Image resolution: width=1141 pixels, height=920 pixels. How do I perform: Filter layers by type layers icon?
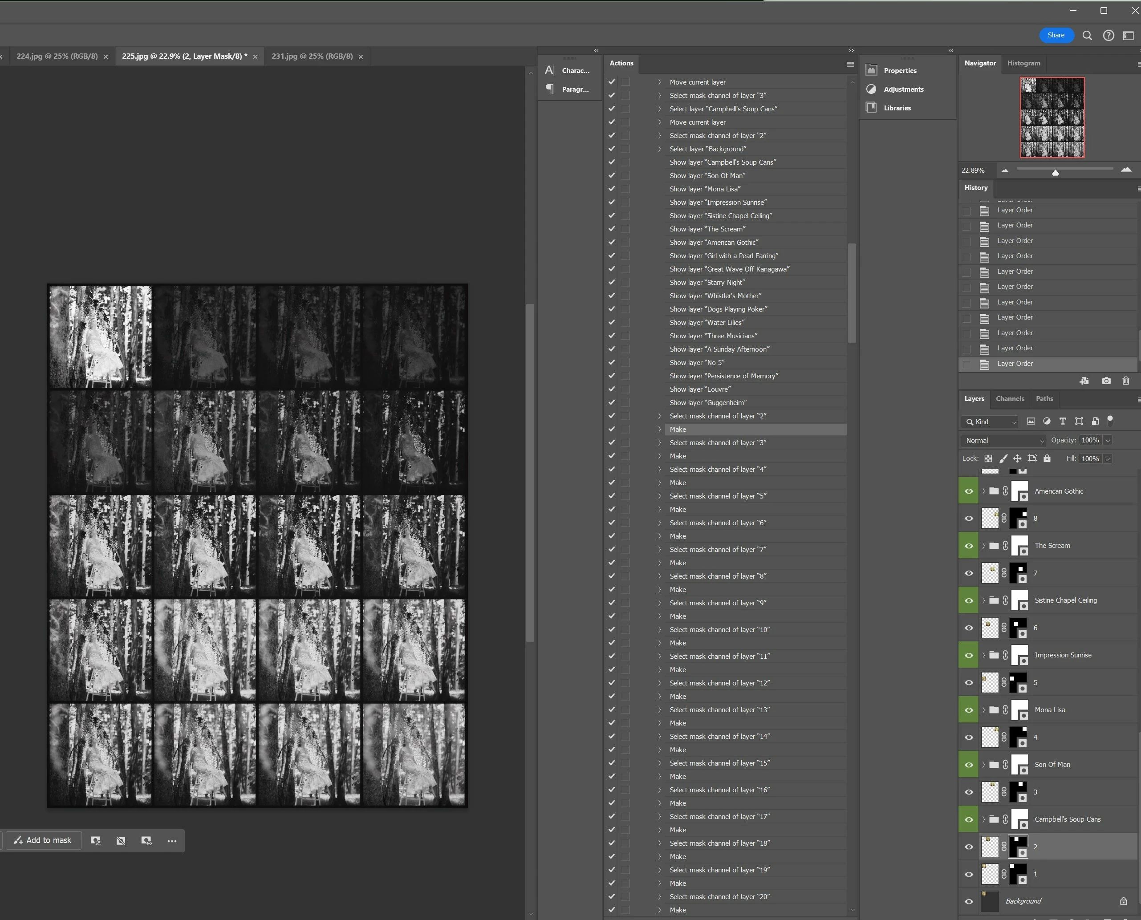[x=1063, y=421]
